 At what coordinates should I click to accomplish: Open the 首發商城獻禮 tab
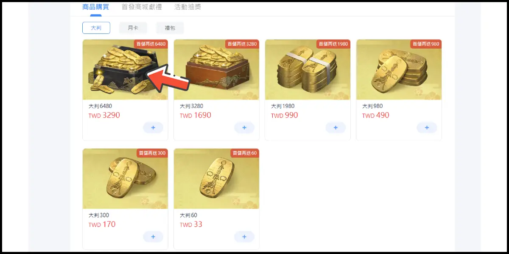(142, 7)
